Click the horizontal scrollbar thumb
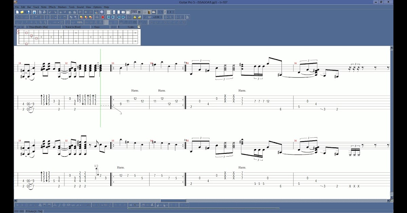The width and height of the screenshot is (407, 213). [173, 200]
